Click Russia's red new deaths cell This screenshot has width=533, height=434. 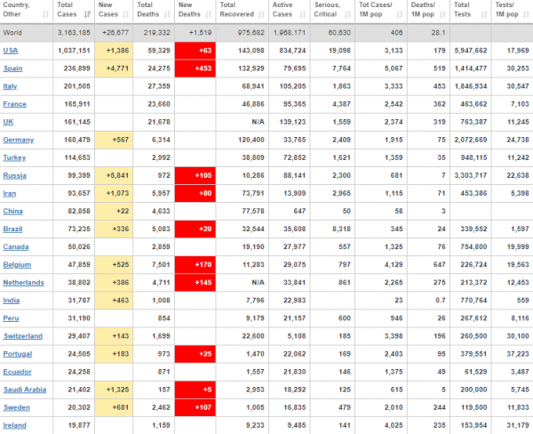195,175
